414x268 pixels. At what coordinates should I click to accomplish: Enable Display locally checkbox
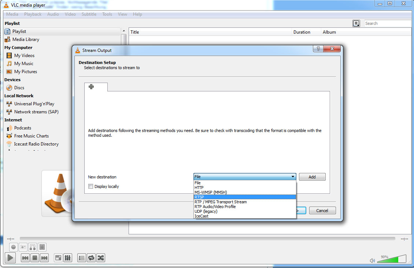[x=91, y=186]
